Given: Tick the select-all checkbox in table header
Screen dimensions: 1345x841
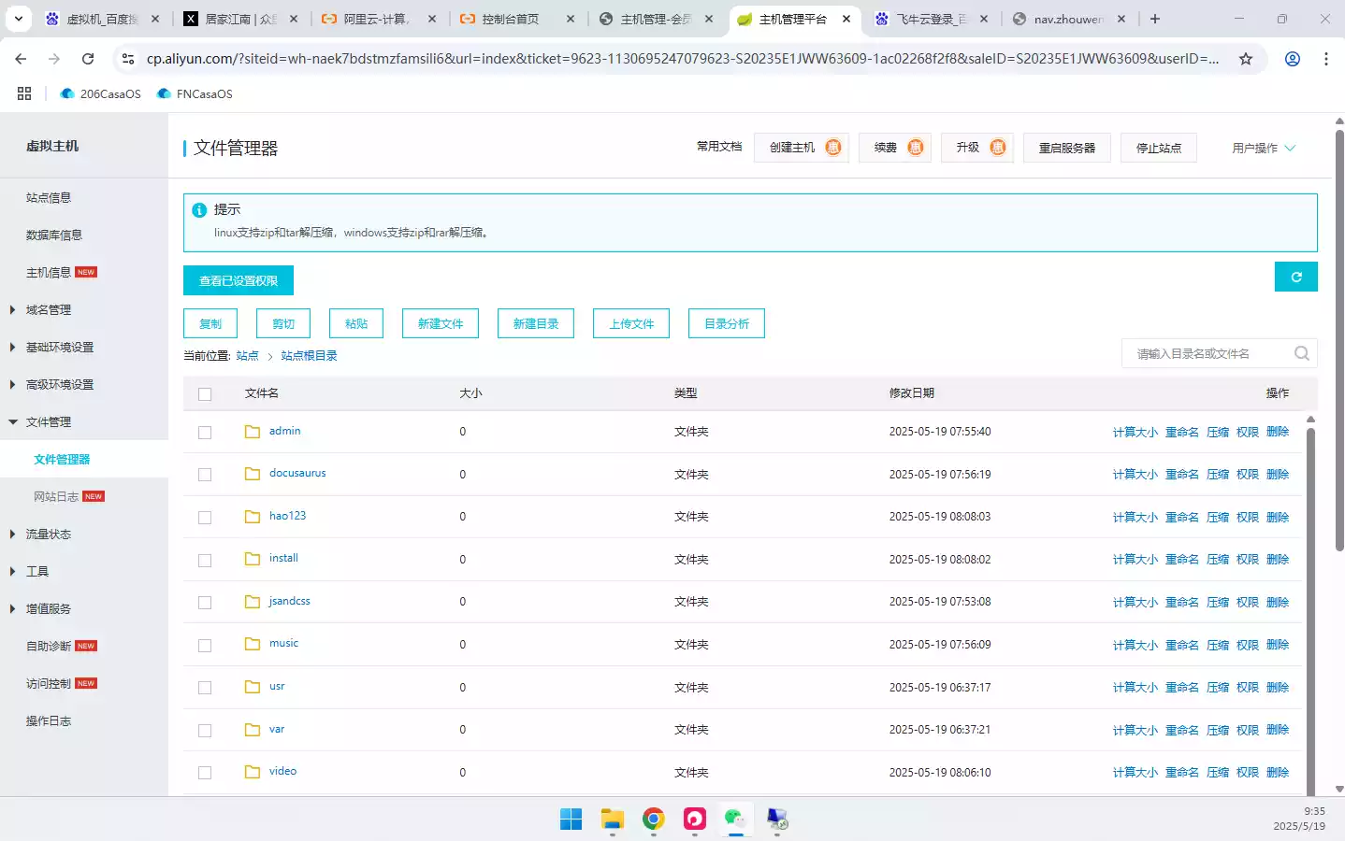Looking at the screenshot, I should 205,394.
